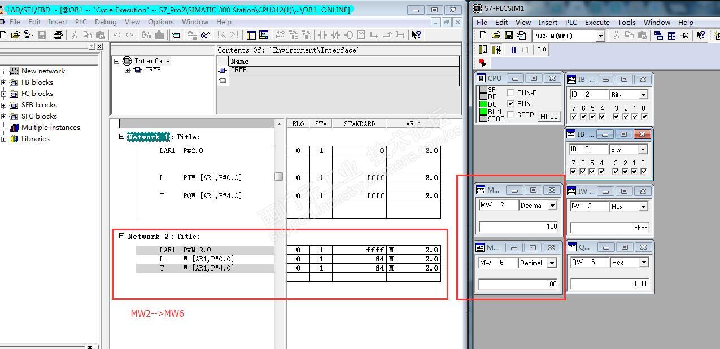Print icon in LAD/STL/FBD toolbar

pyautogui.click(x=58, y=35)
